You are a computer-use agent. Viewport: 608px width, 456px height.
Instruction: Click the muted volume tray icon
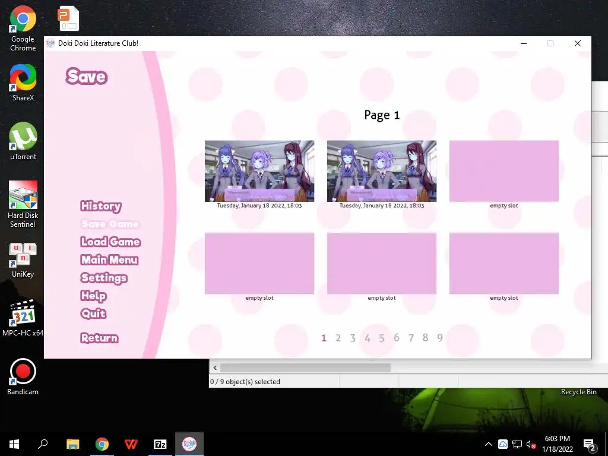(531, 444)
